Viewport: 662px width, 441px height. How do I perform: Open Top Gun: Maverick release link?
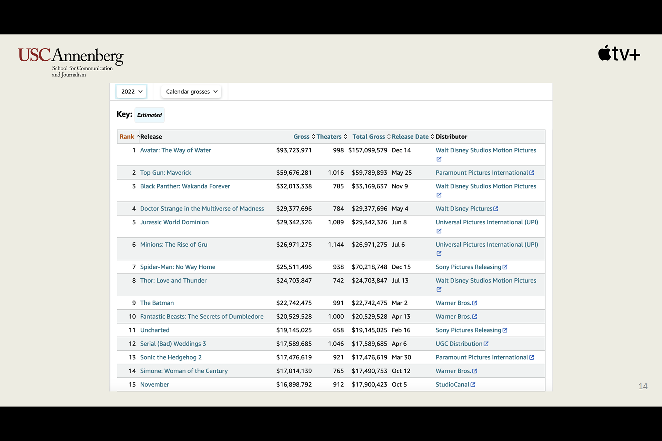165,173
